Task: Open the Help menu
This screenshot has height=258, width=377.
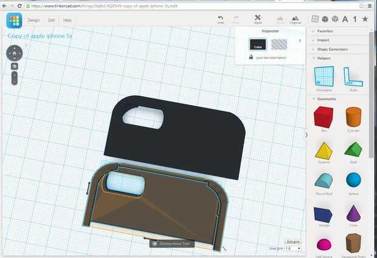Action: click(67, 20)
